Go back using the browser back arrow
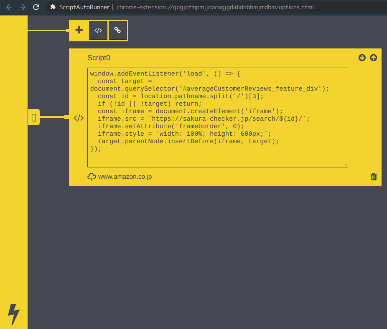 point(9,7)
